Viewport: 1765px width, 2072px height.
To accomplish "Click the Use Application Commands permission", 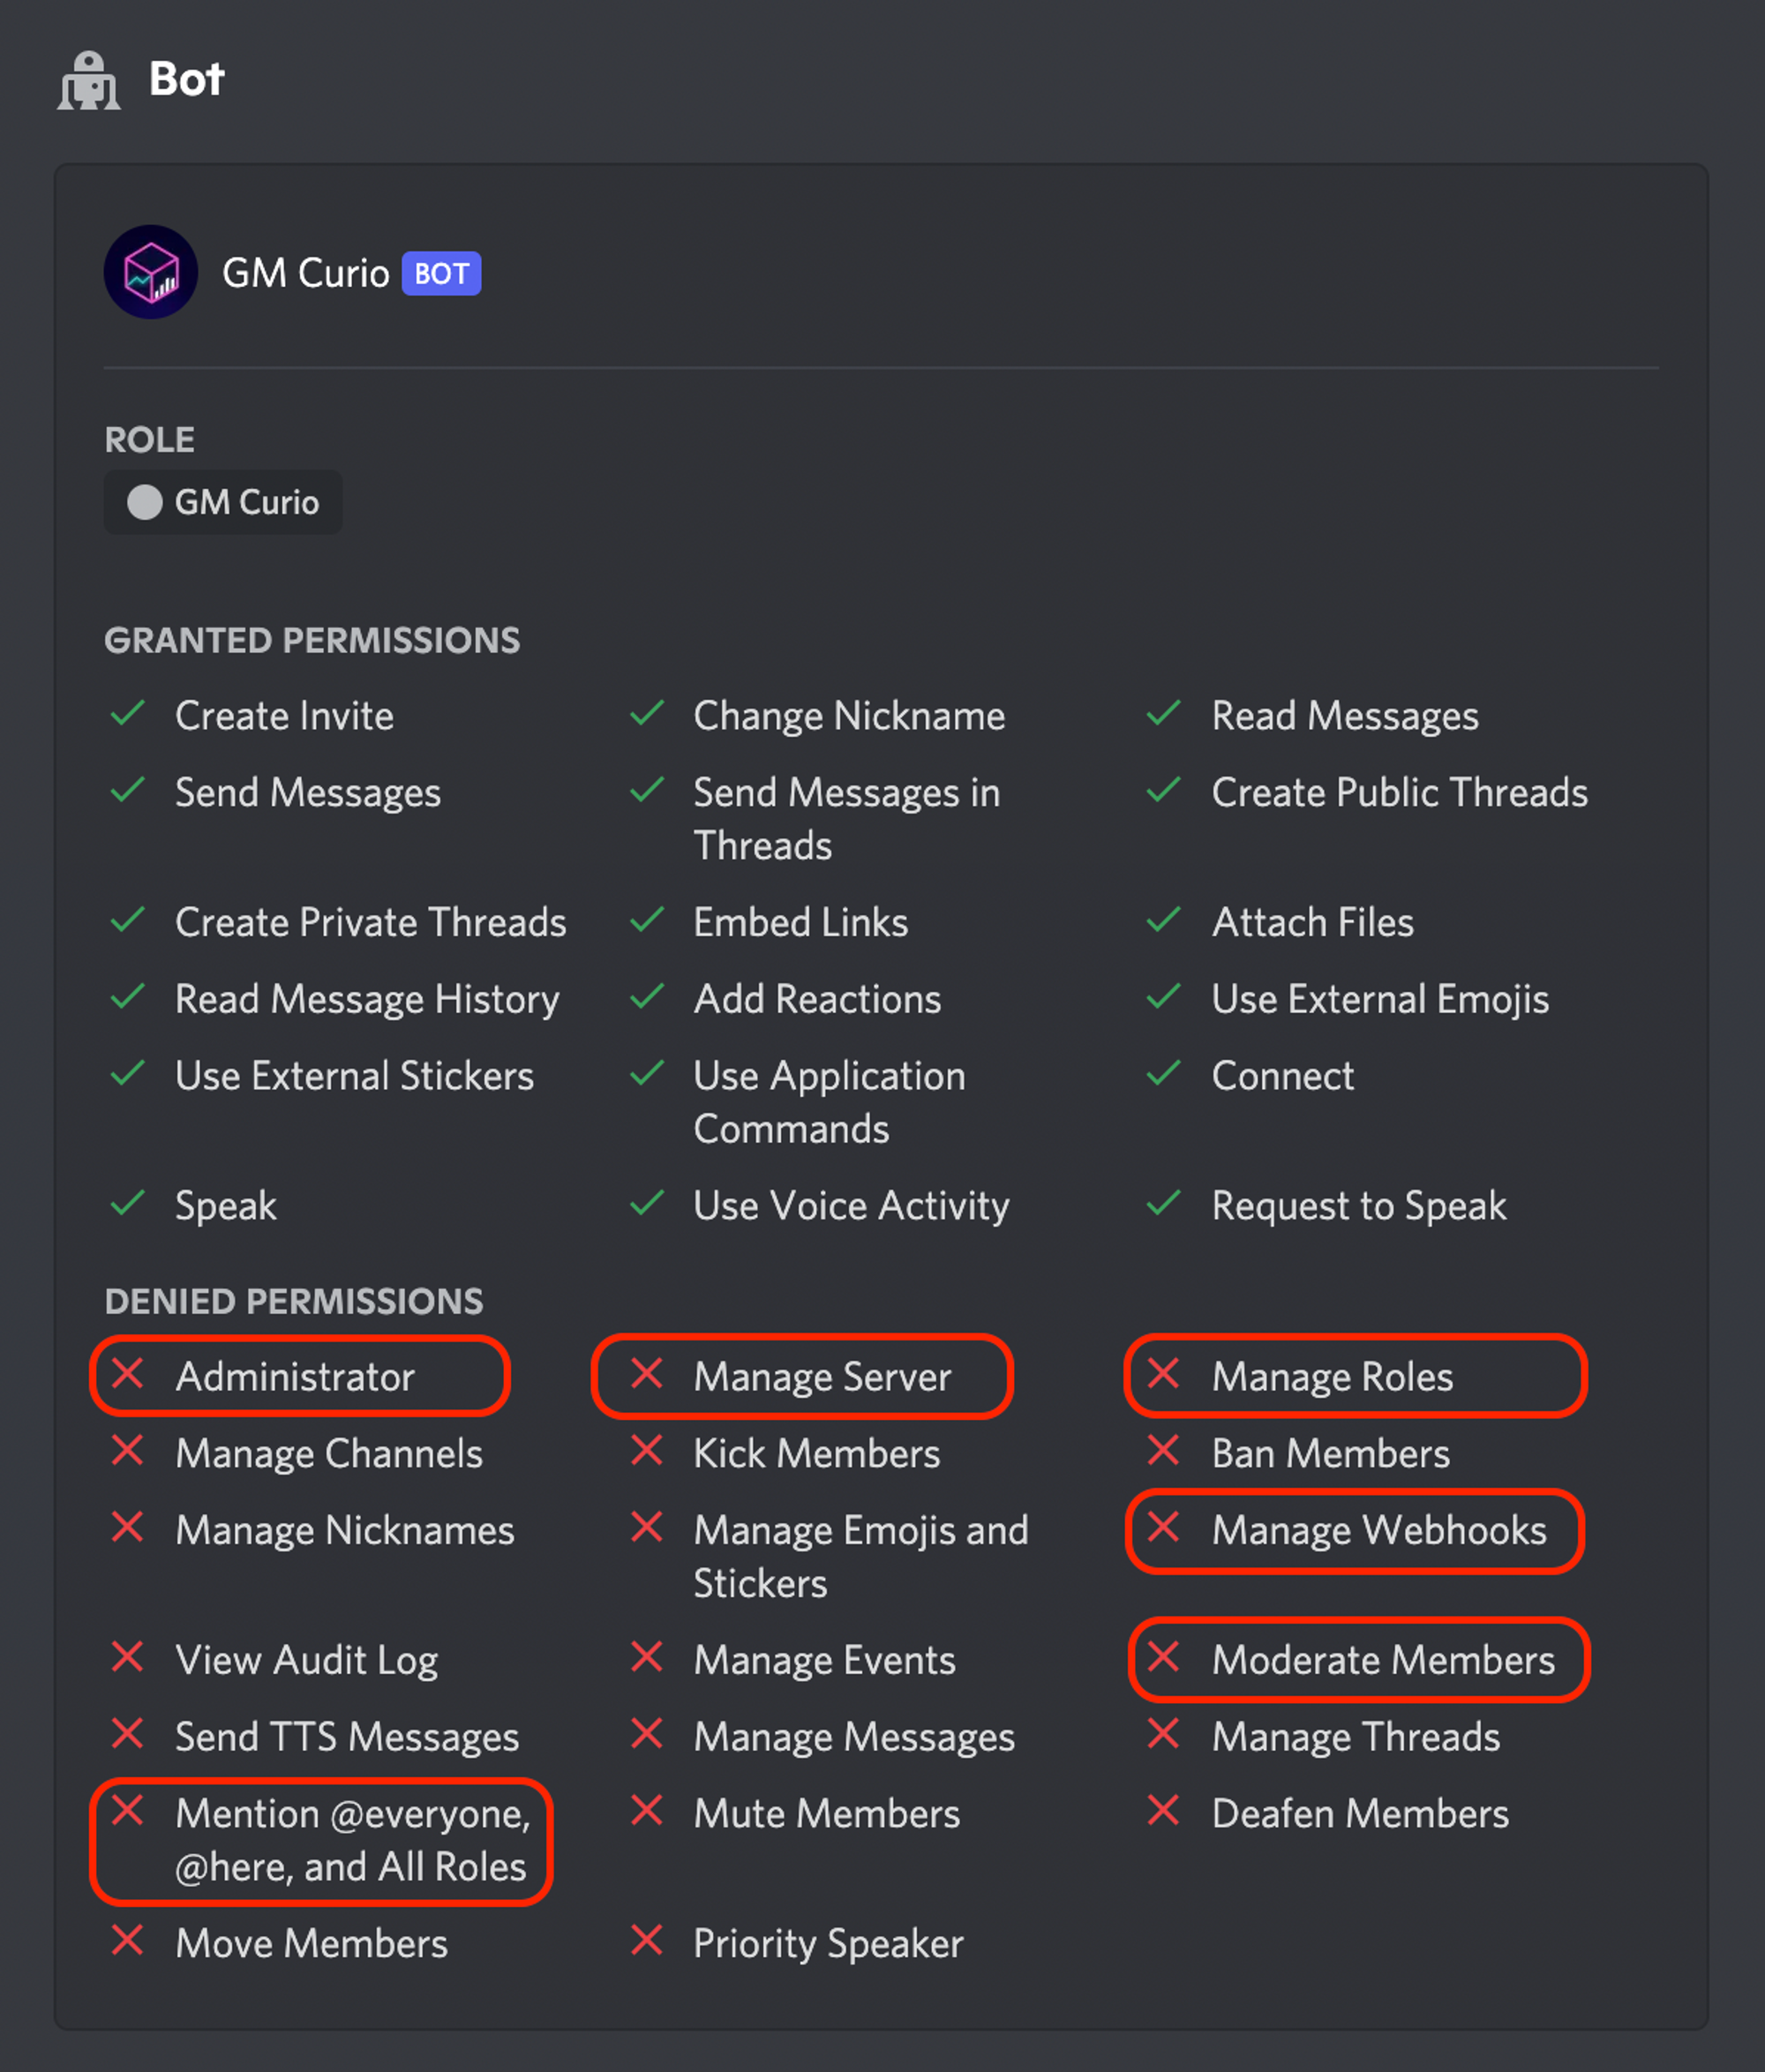I will tap(830, 1102).
